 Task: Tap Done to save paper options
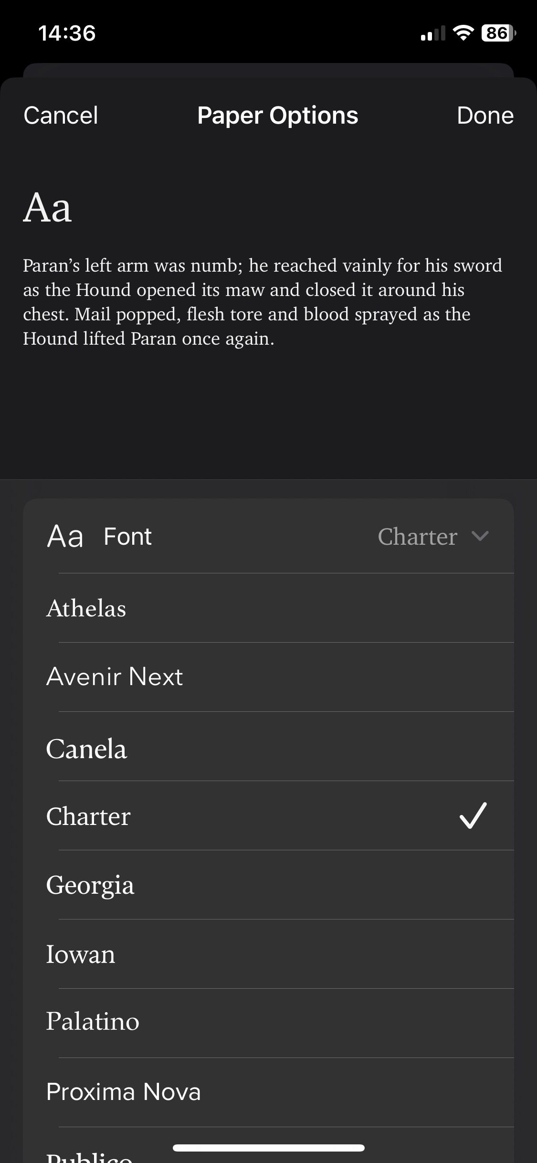(485, 115)
